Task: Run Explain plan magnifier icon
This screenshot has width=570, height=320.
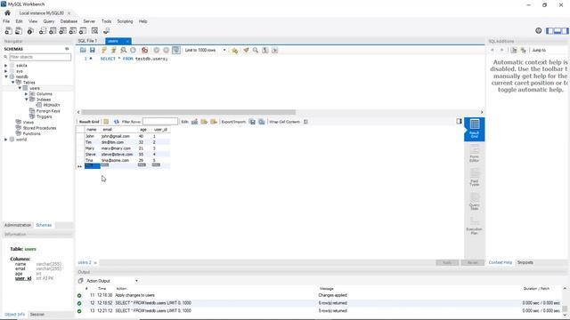Action: [124, 50]
